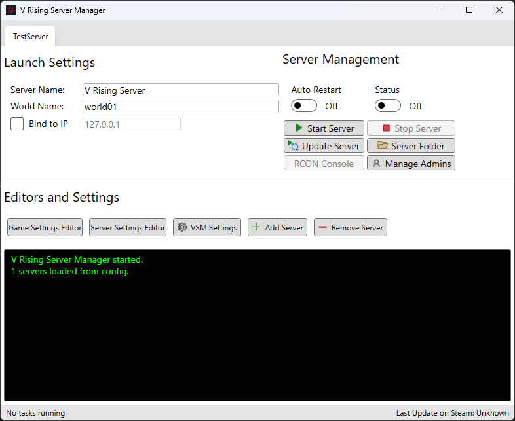Open the Game Settings Editor
Image resolution: width=515 pixels, height=421 pixels.
45,227
